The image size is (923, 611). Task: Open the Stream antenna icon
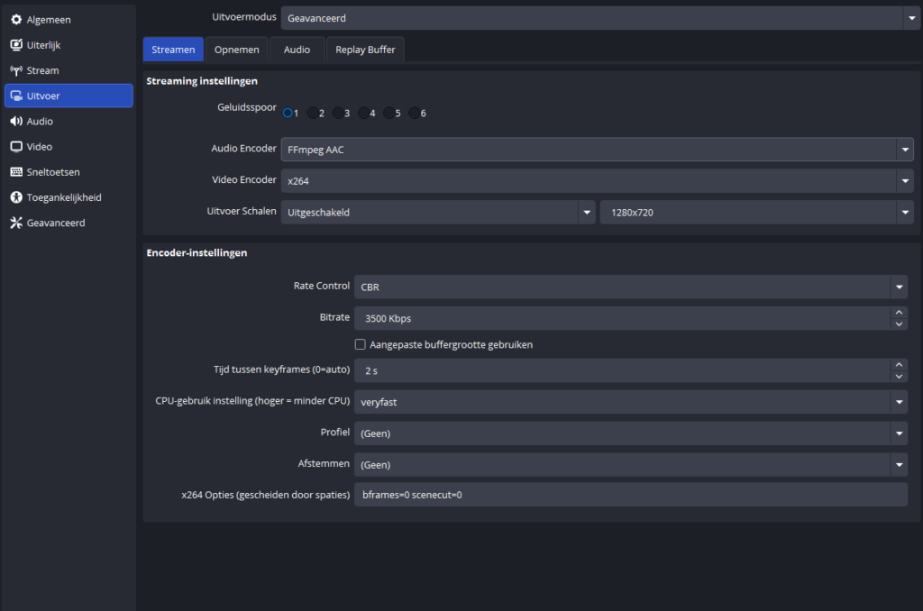pos(16,70)
